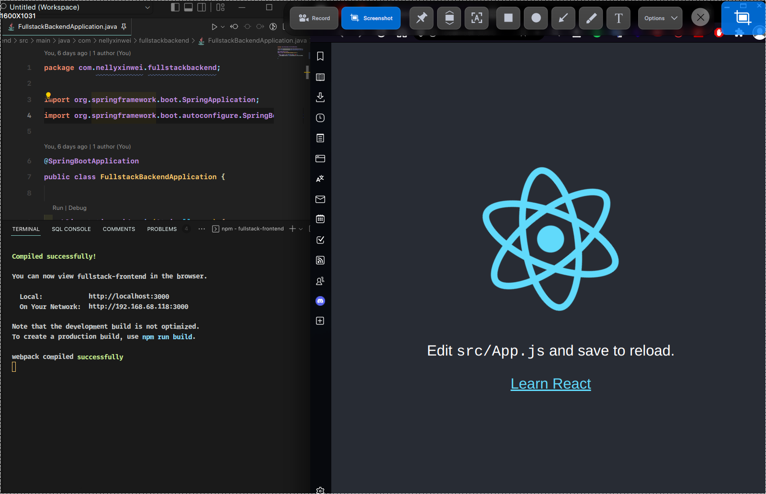
Task: Open browser settings gear at sidebar bottom
Action: [320, 490]
